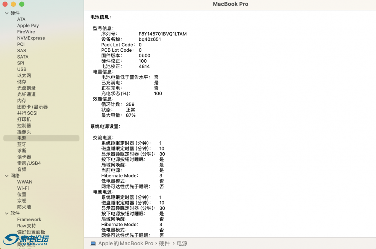Select 位置 under 网络
The width and height of the screenshot is (376, 249).
click(x=21, y=195)
